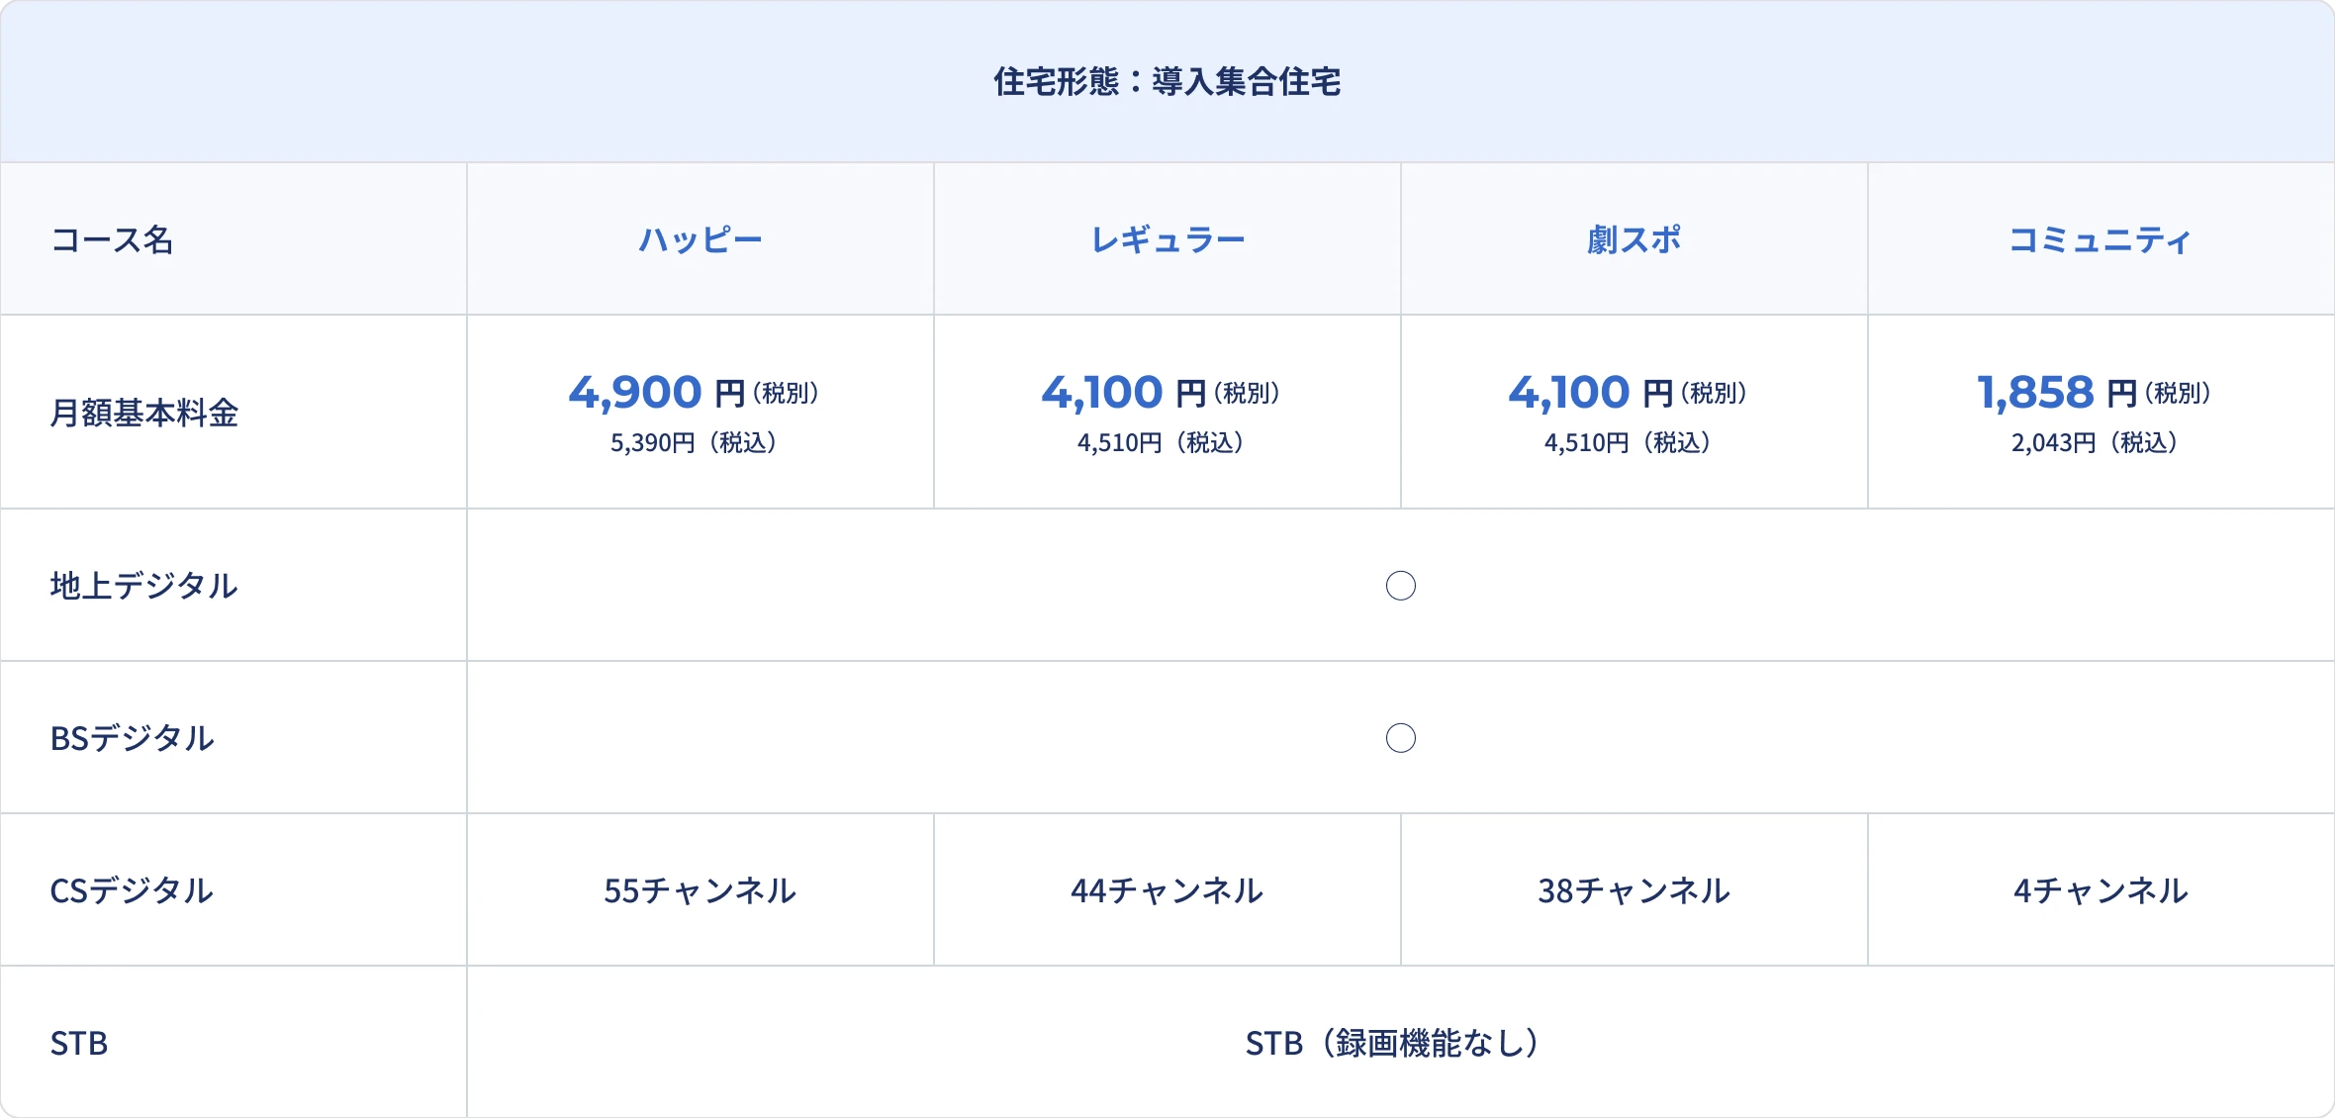This screenshot has width=2335, height=1118.
Task: Click the コミュニティ course link
Action: click(x=2100, y=239)
